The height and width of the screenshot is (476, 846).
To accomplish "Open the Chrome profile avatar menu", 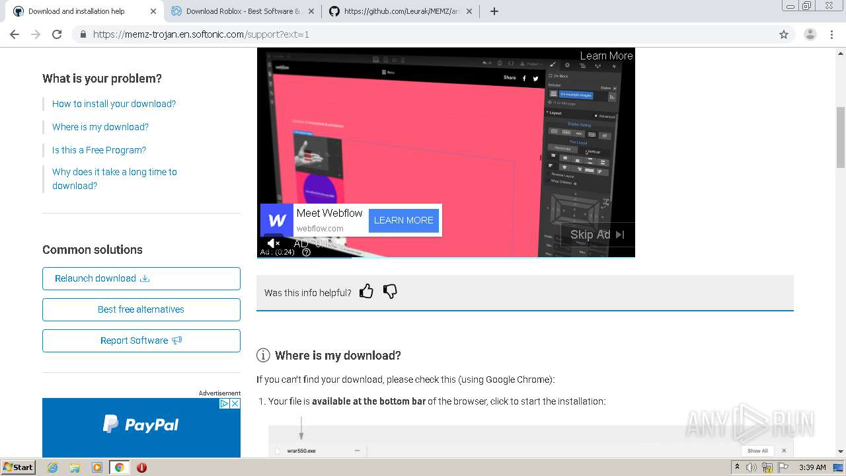I will [x=810, y=34].
